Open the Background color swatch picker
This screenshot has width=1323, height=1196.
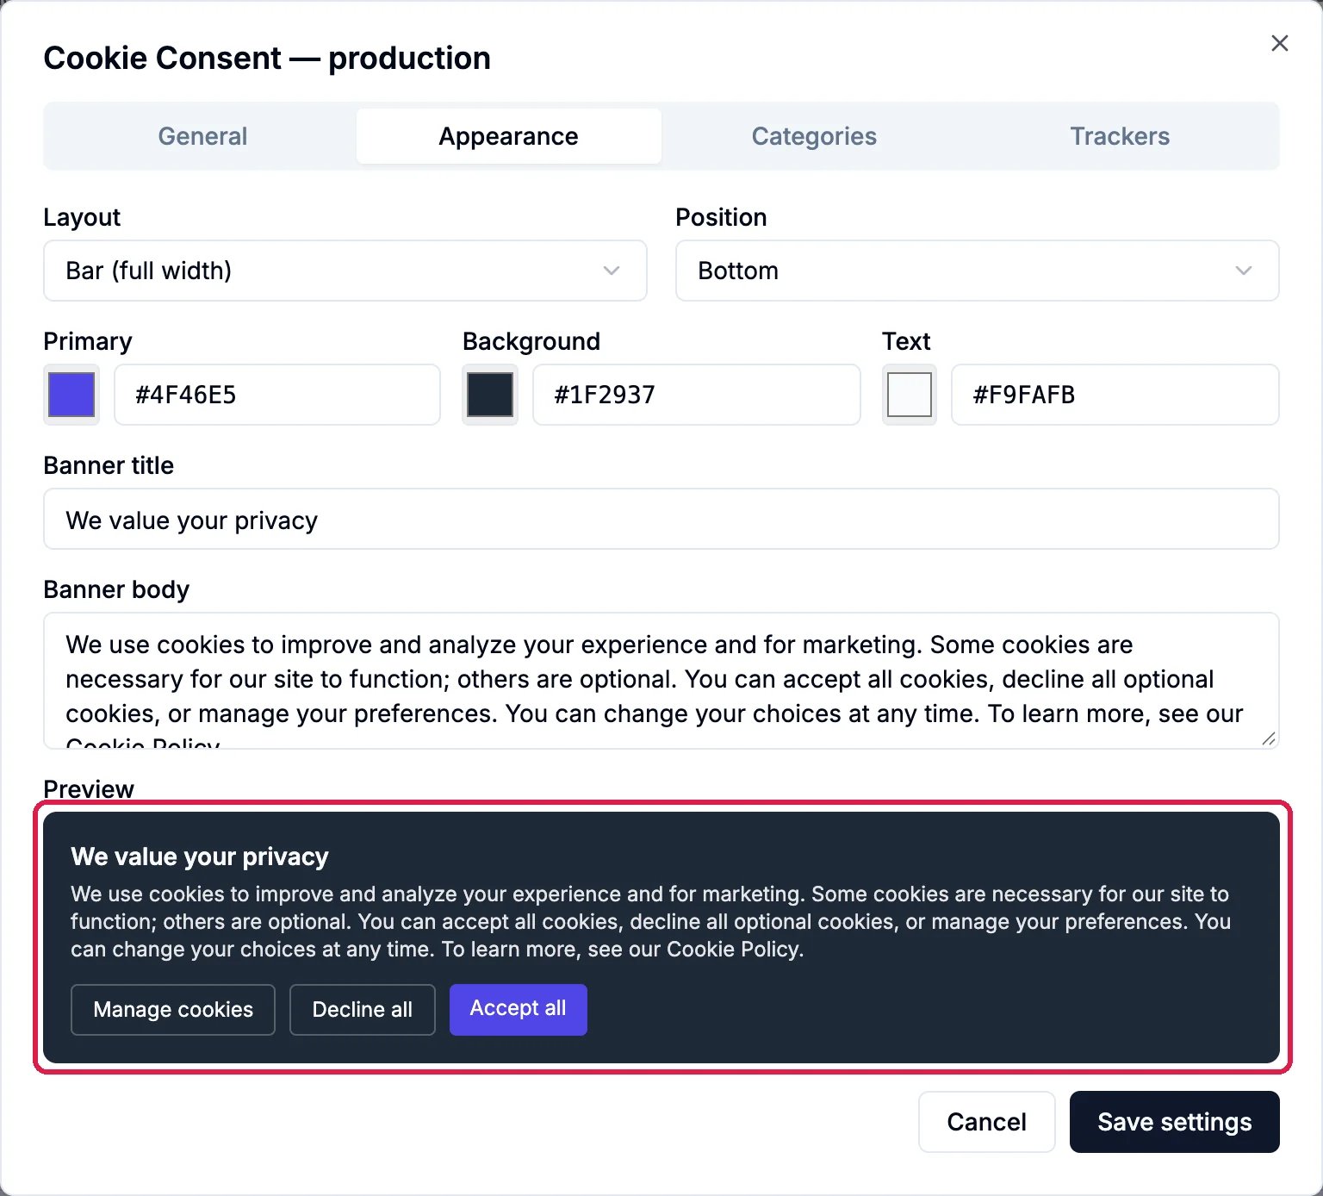coord(490,395)
